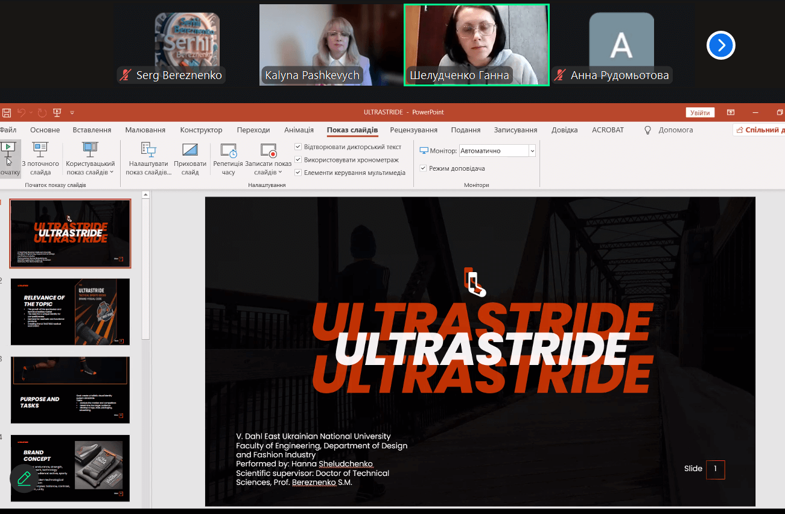Start slideshow from current slide icon
Viewport: 785px width, 514px height.
(40, 150)
